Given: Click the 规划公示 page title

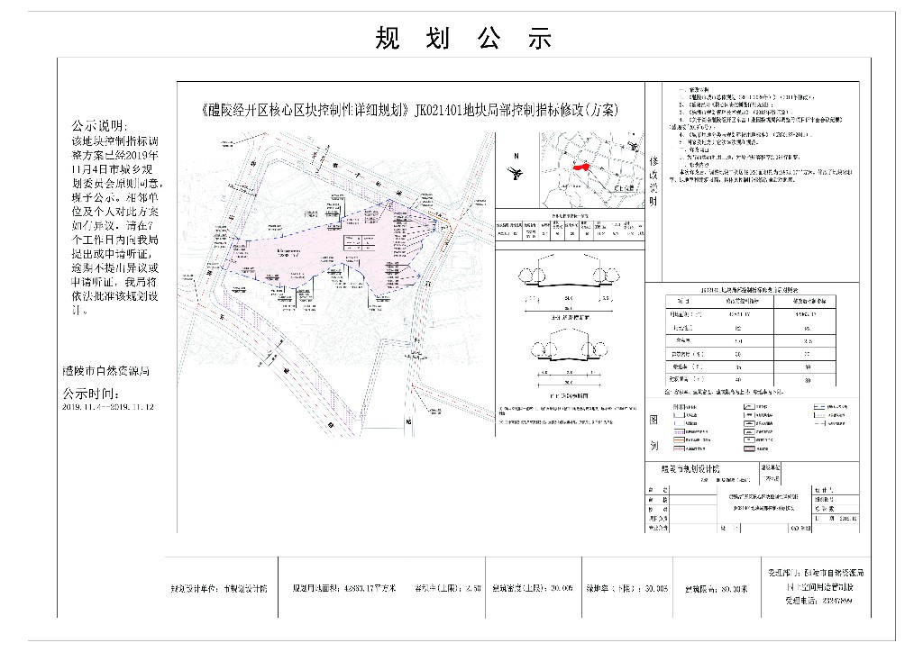Looking at the screenshot, I should [462, 38].
